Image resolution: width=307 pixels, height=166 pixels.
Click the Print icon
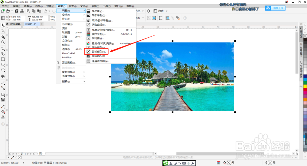click(x=22, y=11)
